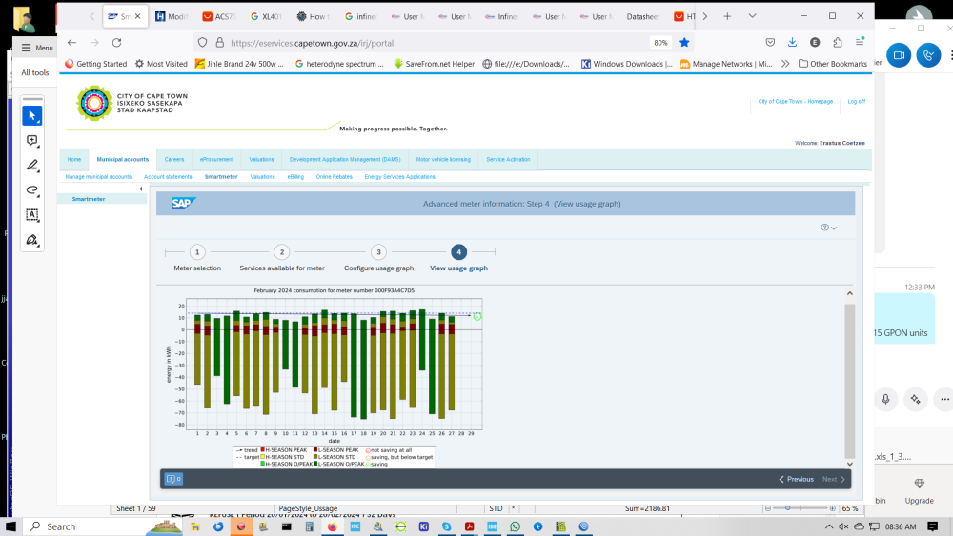Switch to Account statements sub-tab
This screenshot has width=953, height=536.
pyautogui.click(x=168, y=177)
